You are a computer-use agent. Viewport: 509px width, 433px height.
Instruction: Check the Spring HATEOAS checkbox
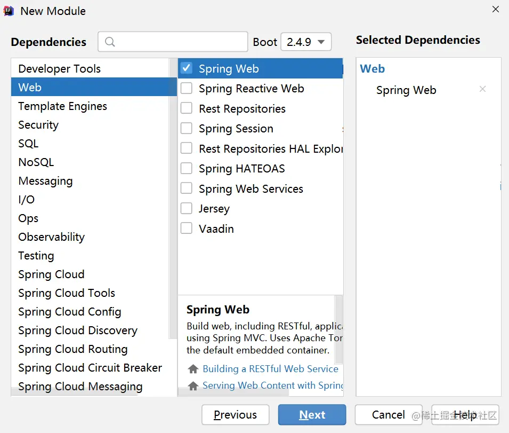point(187,169)
